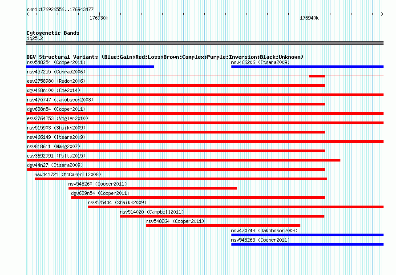Click the red bar under nsv470747
The height and width of the screenshot is (275, 396).
click(x=175, y=104)
